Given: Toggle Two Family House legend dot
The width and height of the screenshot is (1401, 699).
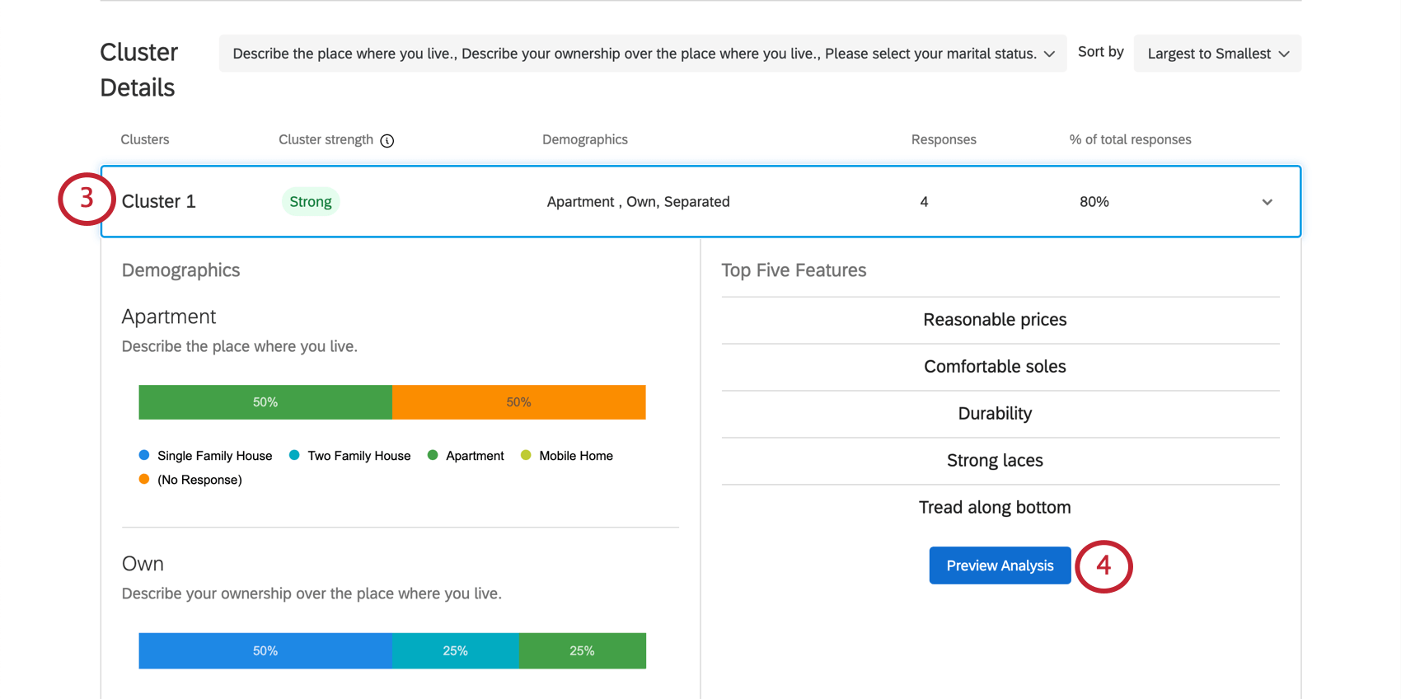Looking at the screenshot, I should click(294, 455).
